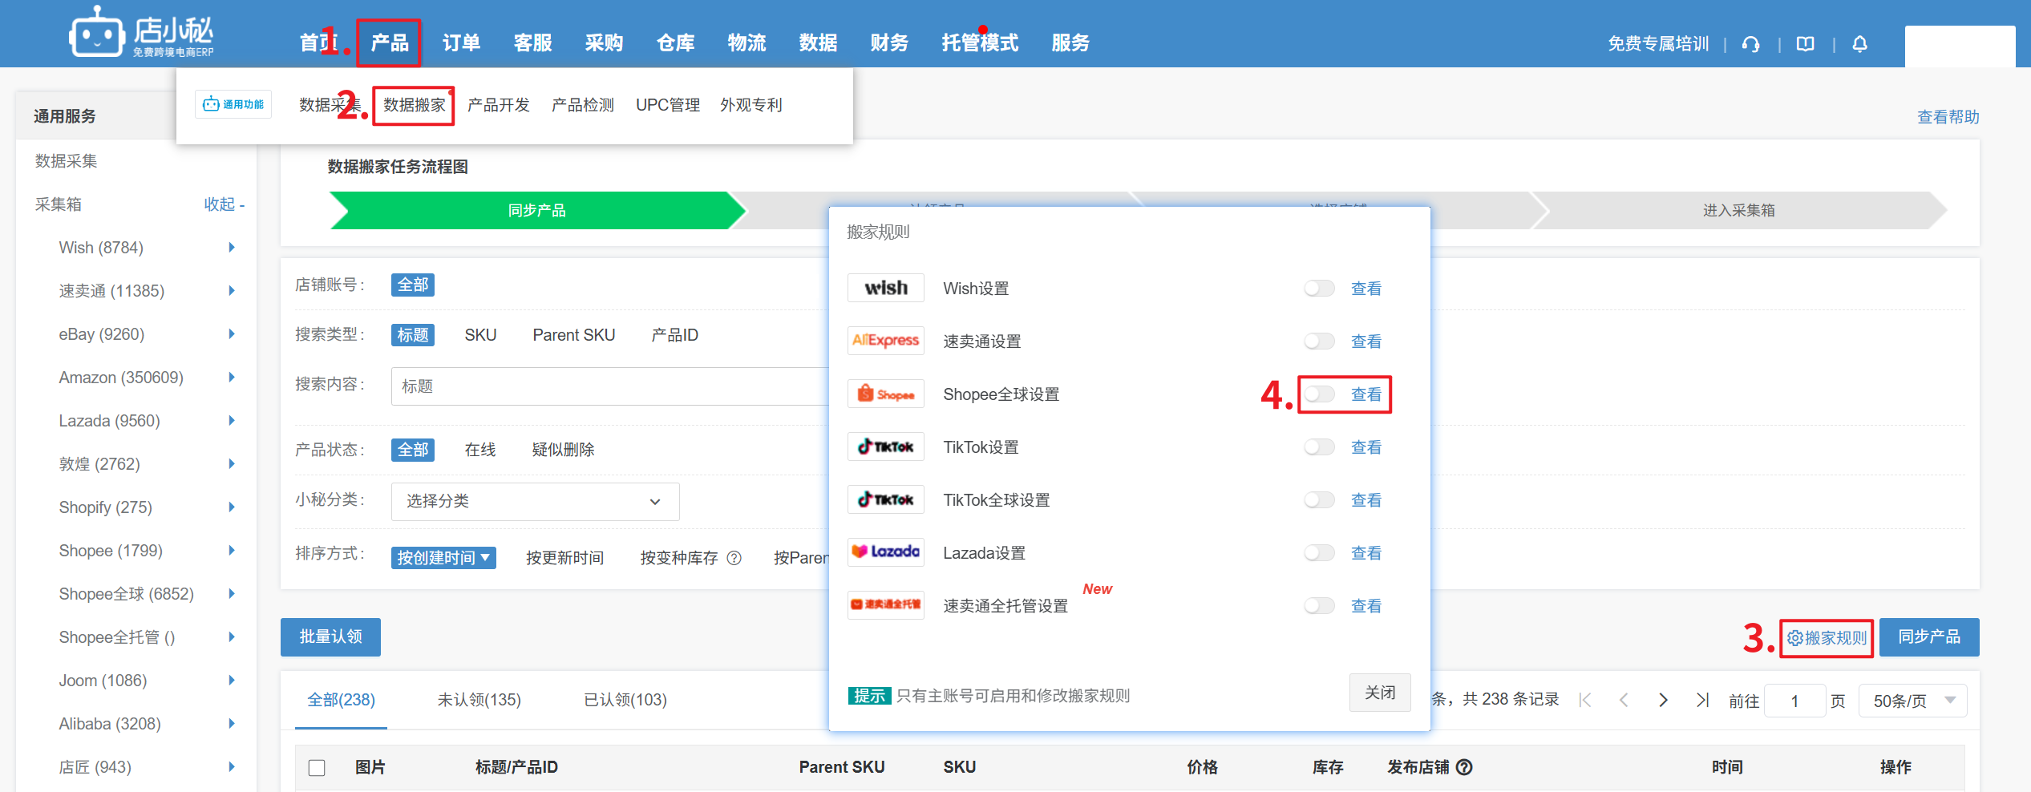Image resolution: width=2031 pixels, height=792 pixels.
Task: Click the 店小秘 robot logo
Action: tap(96, 34)
